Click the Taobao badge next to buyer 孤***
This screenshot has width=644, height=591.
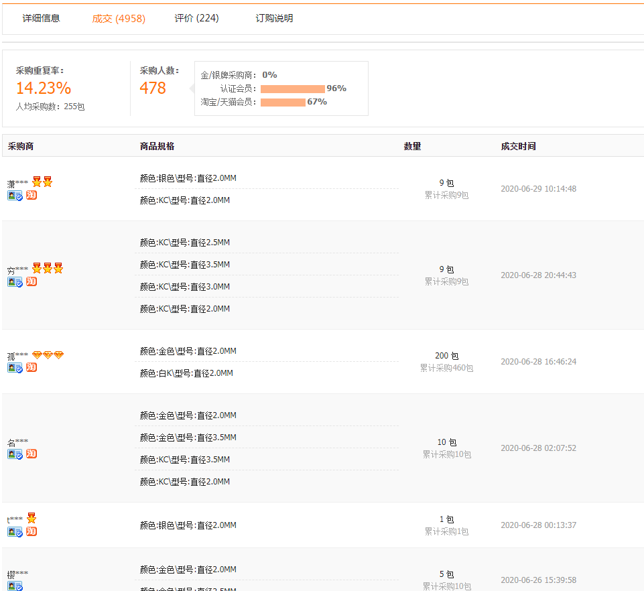(x=31, y=367)
